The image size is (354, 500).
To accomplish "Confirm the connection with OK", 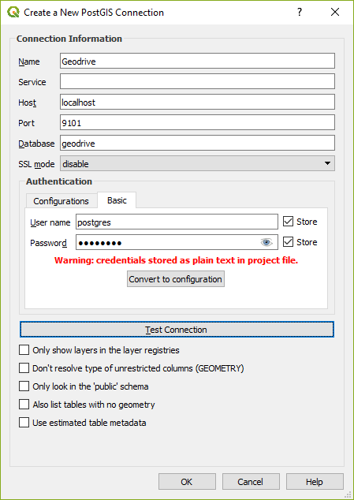I will point(187,482).
